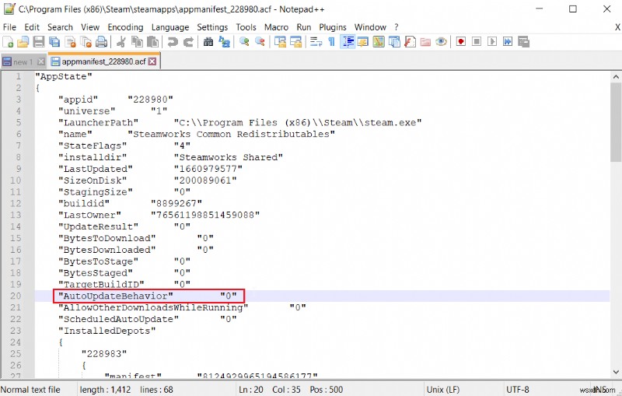Zoom out using the magnifier minus icon
622x396 pixels.
260,42
